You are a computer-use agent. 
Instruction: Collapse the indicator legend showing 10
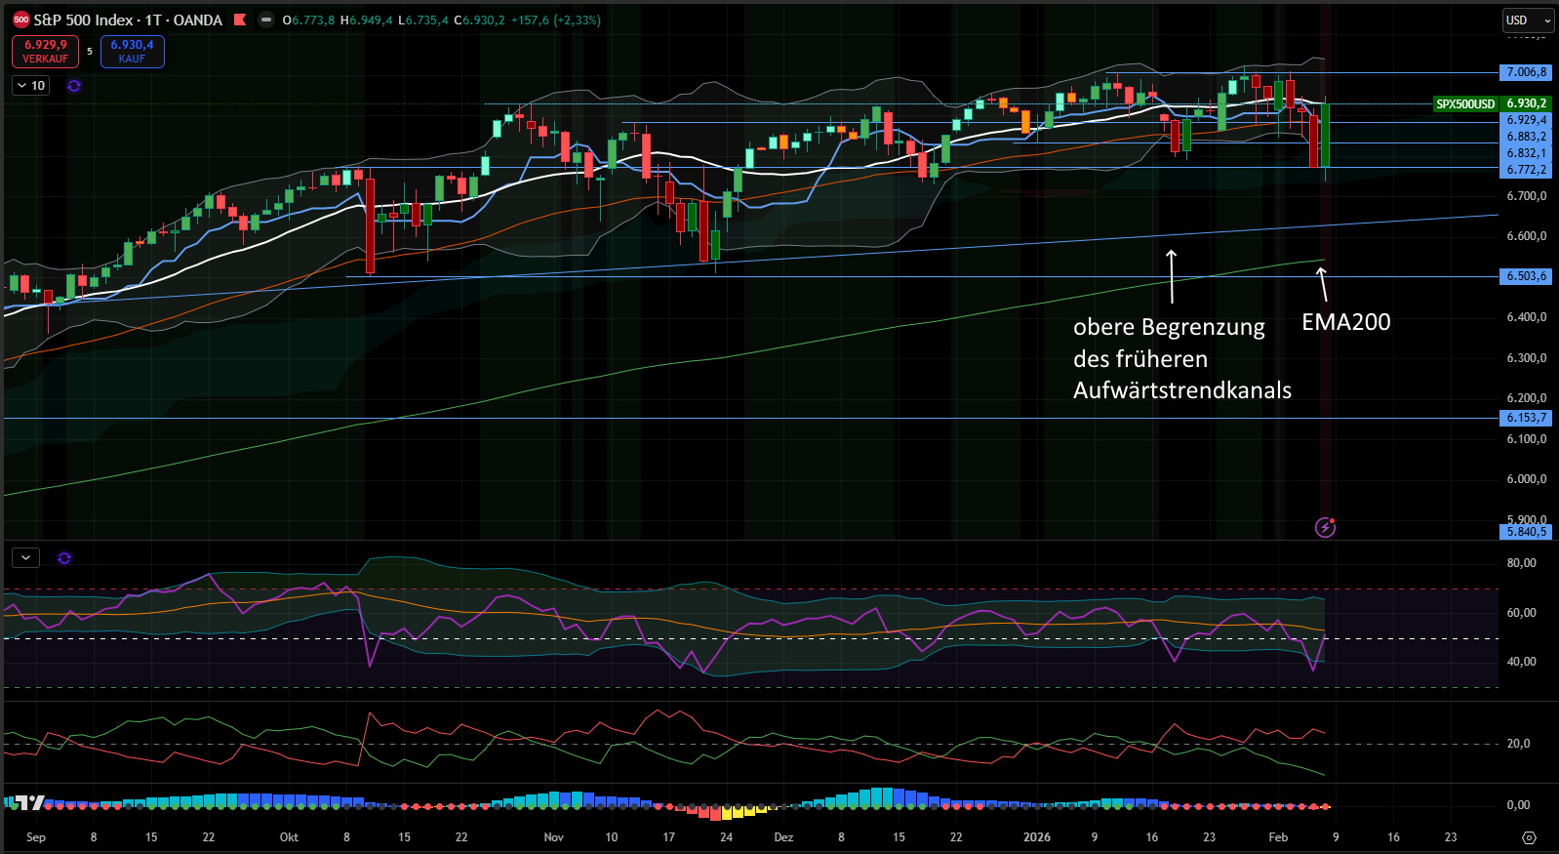[30, 86]
